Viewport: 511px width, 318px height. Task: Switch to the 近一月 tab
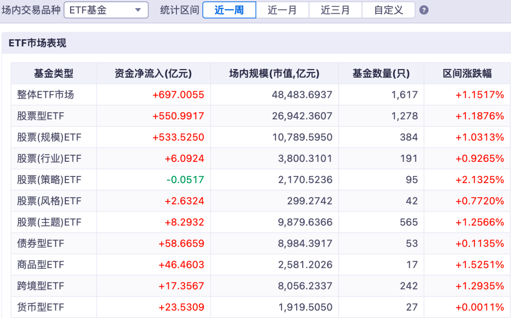pyautogui.click(x=282, y=10)
